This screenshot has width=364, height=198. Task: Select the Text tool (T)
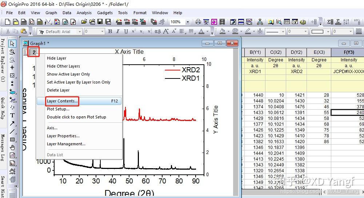(12, 115)
